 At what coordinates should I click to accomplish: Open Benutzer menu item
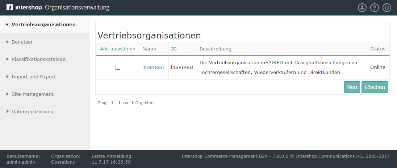22,42
